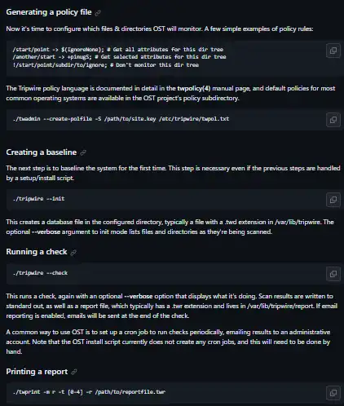Copy the policy rules example code block
Screen dimensions: 344x406
333,51
